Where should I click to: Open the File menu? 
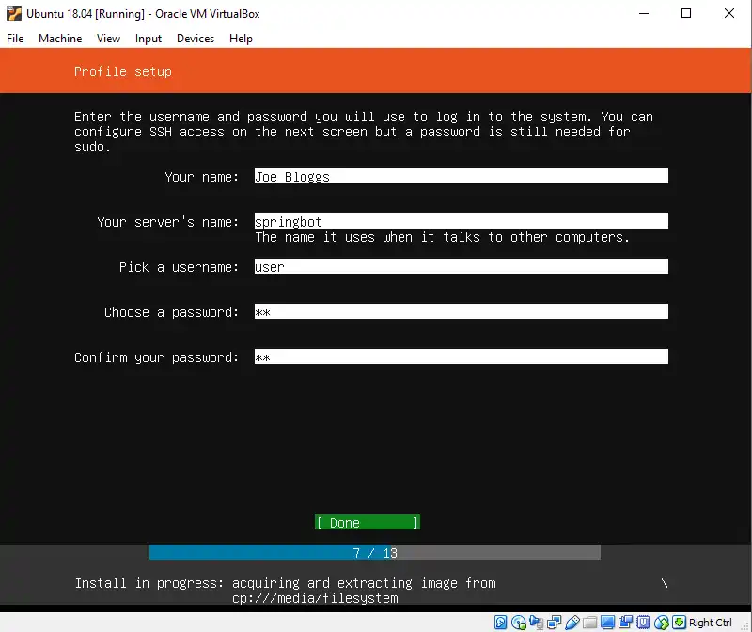[15, 39]
